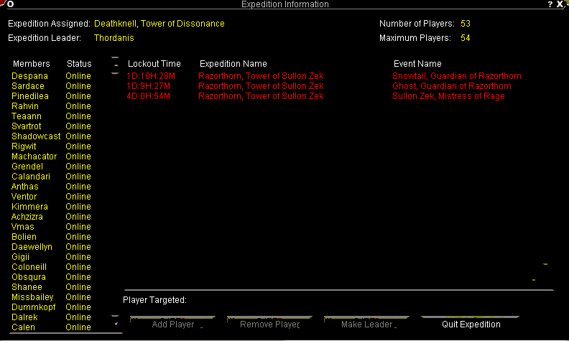Click the maximum players value 54
The image size is (569, 341).
466,38
